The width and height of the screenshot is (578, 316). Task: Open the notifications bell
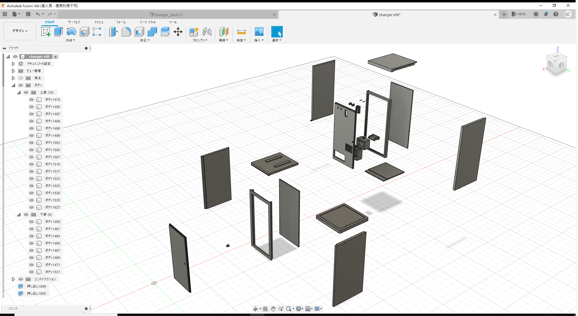coord(546,14)
